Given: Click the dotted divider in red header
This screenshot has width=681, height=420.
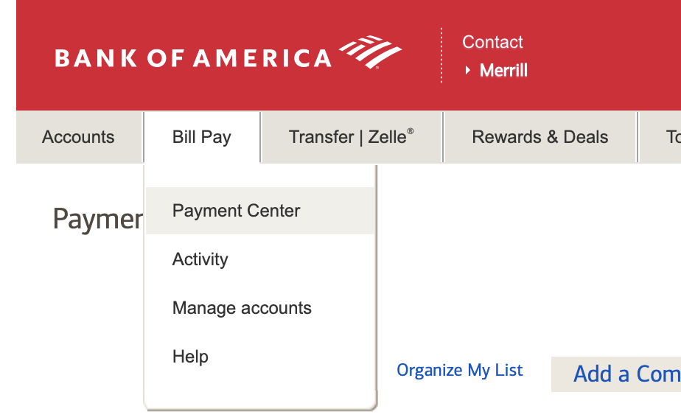Looking at the screenshot, I should point(441,55).
